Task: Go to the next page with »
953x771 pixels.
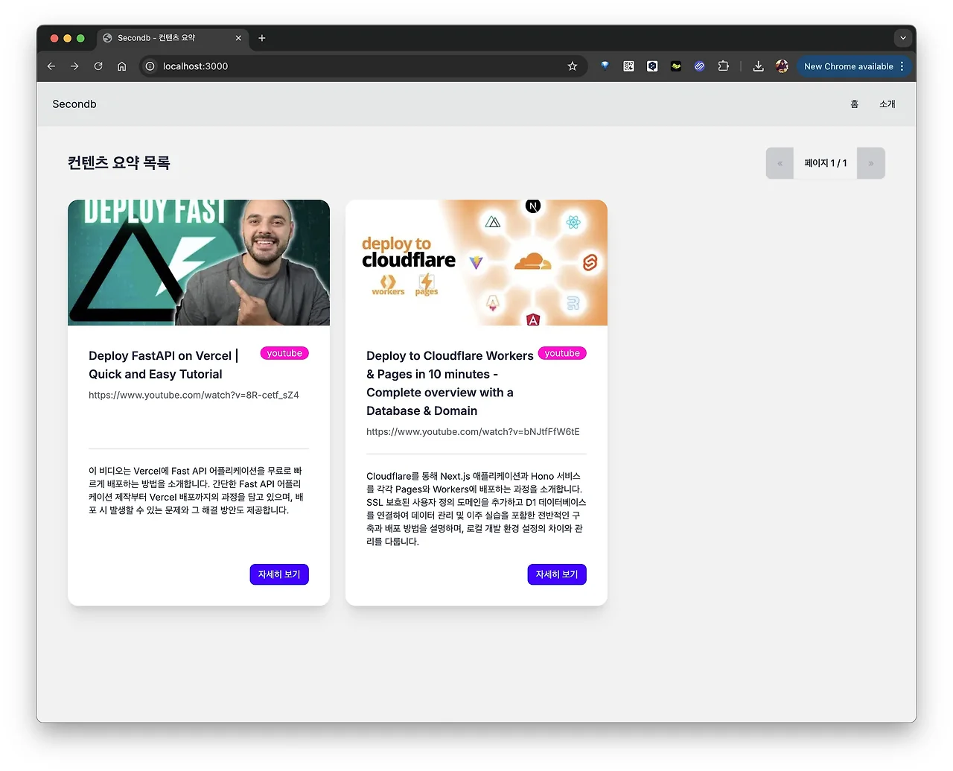Action: coord(871,163)
